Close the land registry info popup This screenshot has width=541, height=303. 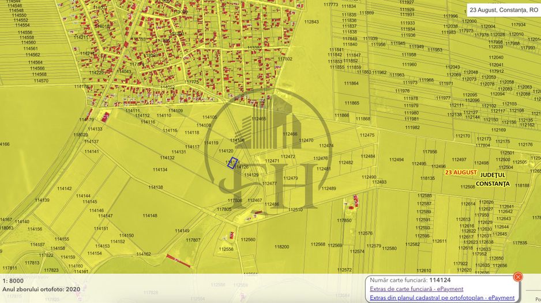pyautogui.click(x=517, y=277)
